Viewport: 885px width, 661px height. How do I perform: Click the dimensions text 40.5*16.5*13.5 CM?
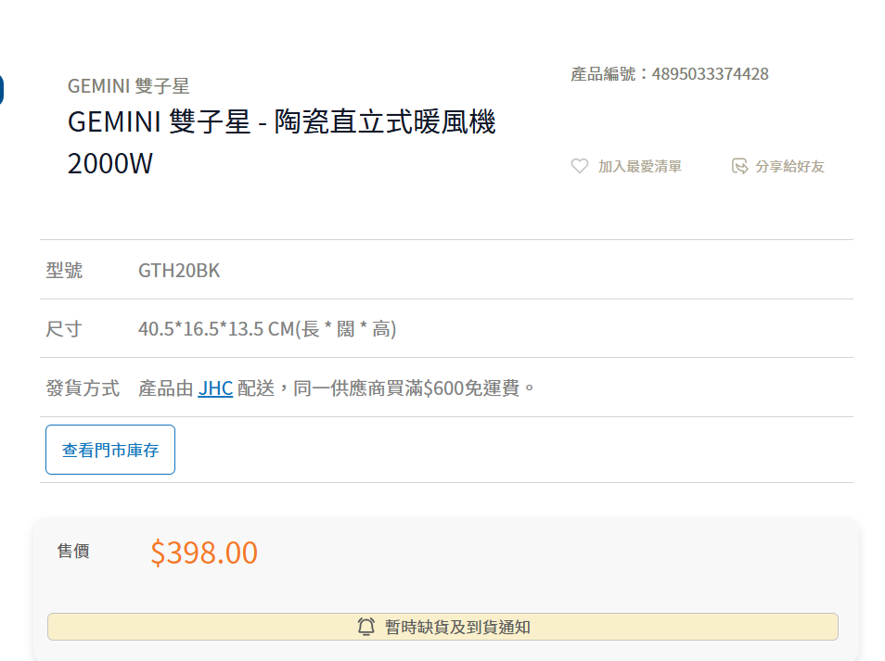215,329
